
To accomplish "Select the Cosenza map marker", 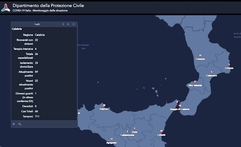I will [x=200, y=57].
